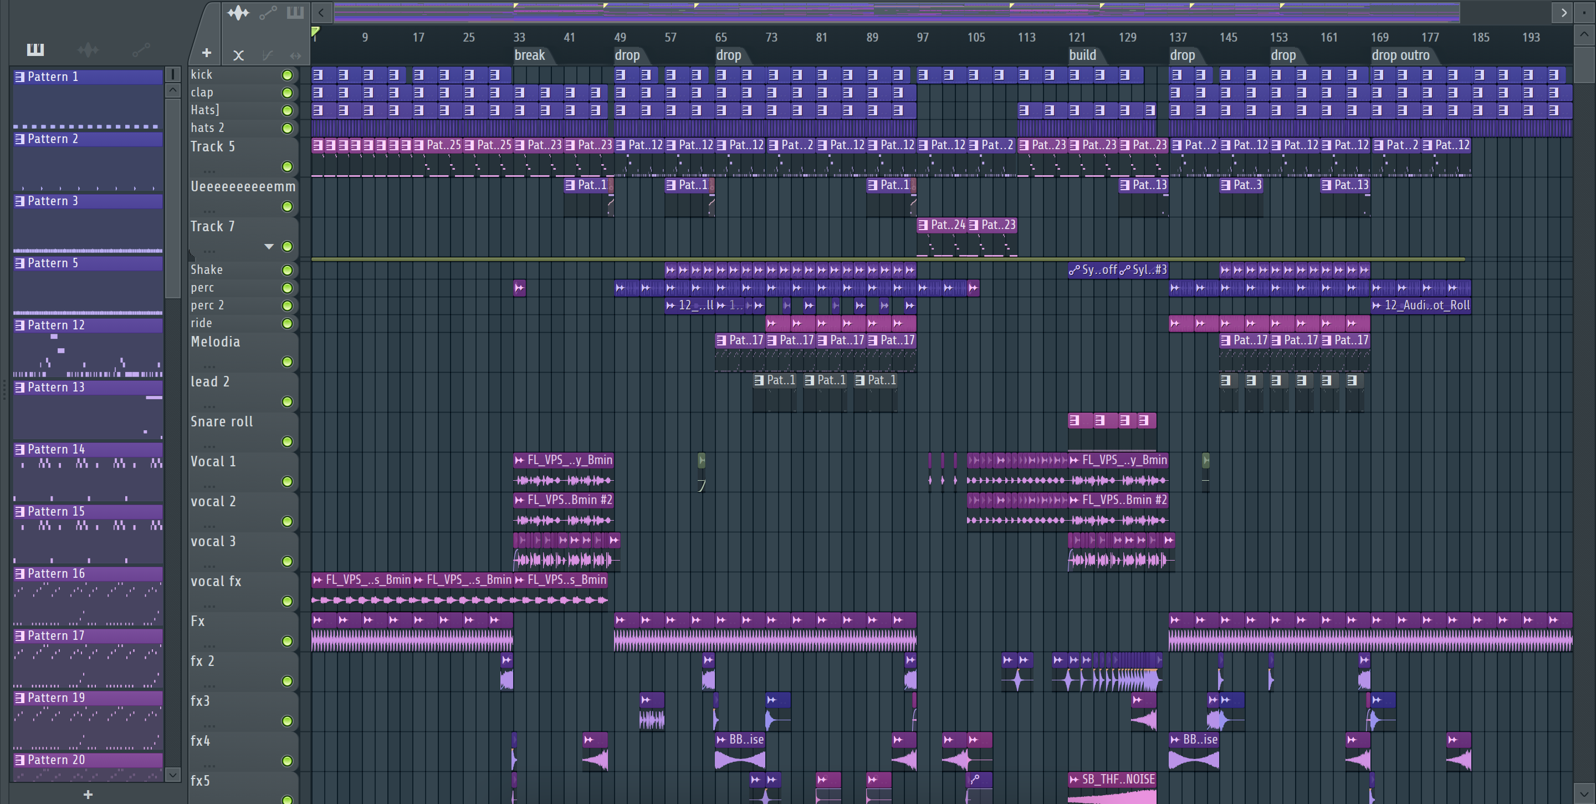Image resolution: width=1596 pixels, height=804 pixels.
Task: Mute the Melodia track
Action: click(x=287, y=362)
